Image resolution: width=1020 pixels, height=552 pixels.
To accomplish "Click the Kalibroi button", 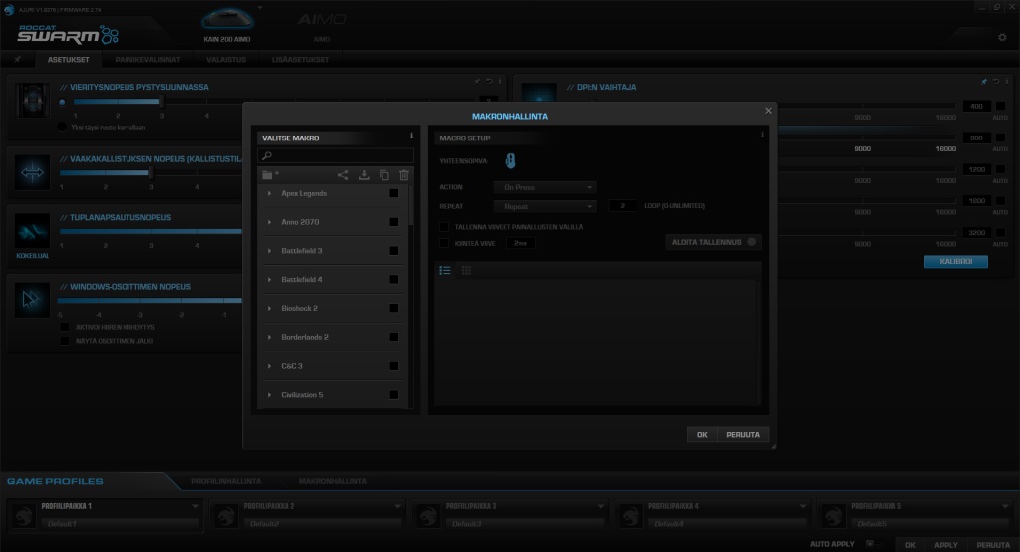I will (x=955, y=261).
